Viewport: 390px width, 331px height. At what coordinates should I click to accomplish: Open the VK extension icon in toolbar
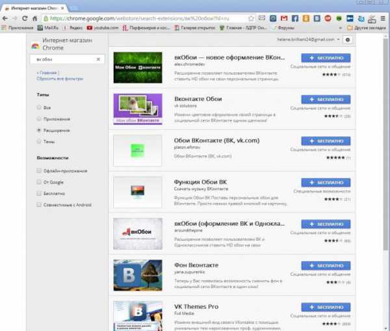click(317, 18)
